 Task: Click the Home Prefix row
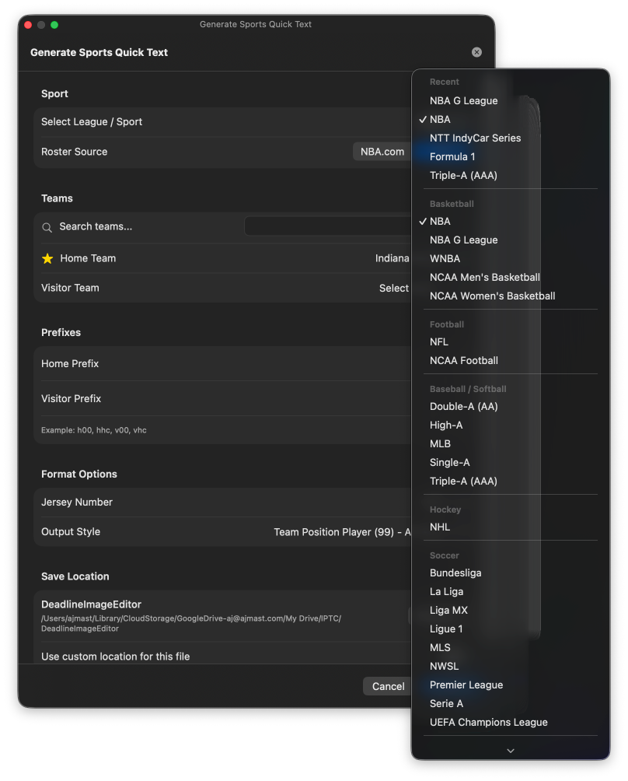[222, 363]
